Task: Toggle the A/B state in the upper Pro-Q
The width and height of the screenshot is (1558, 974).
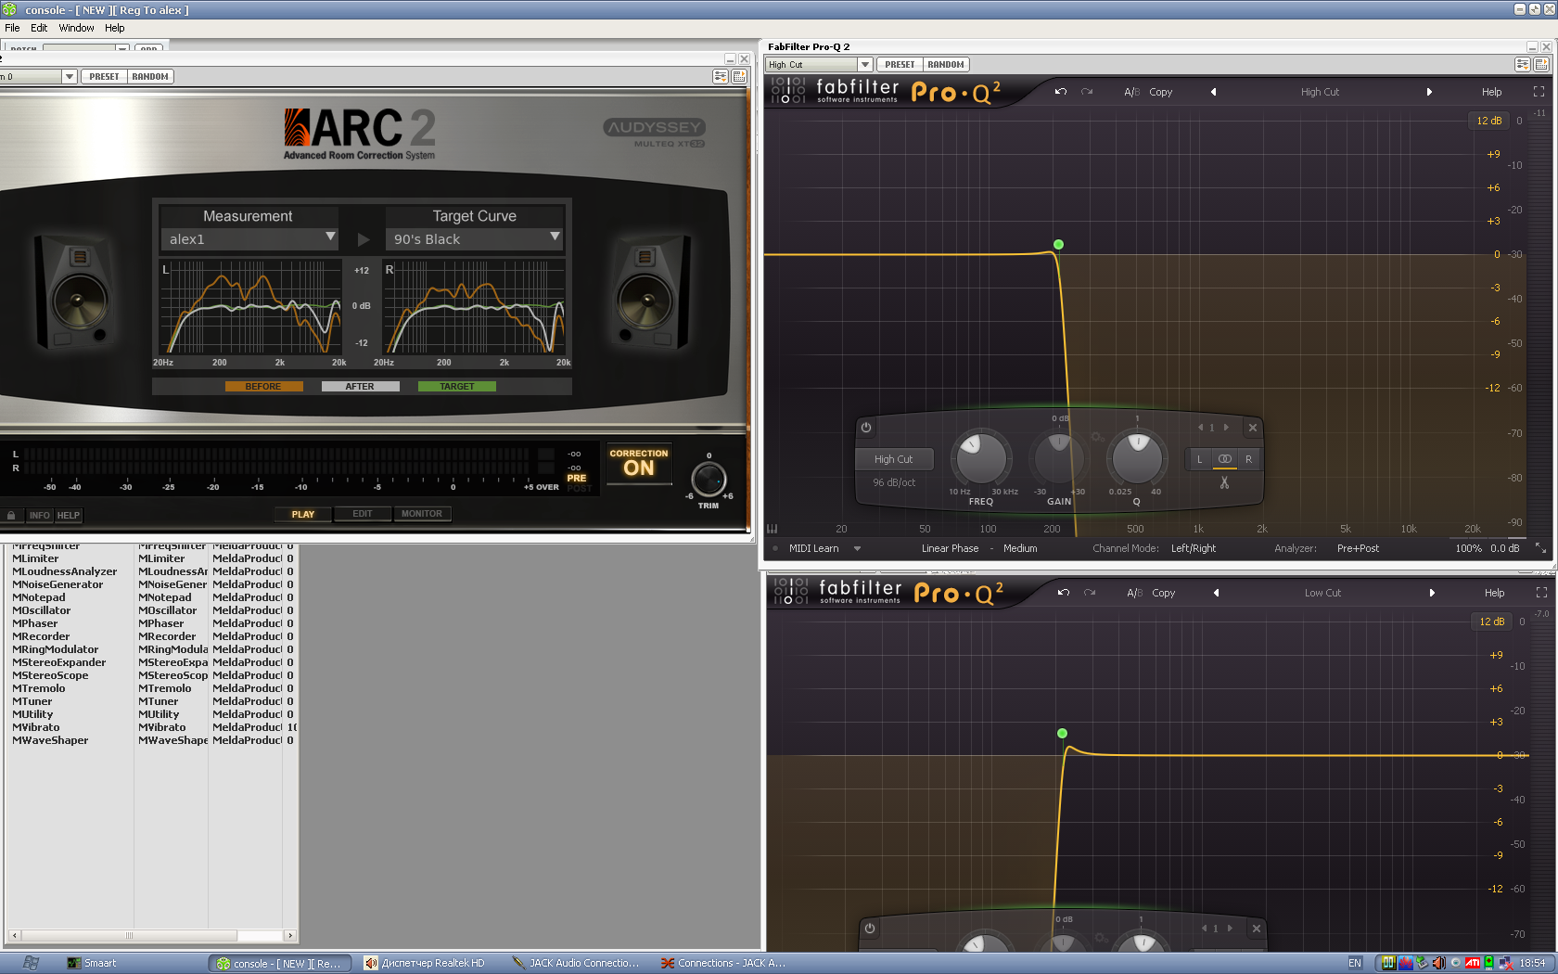Action: pos(1132,92)
